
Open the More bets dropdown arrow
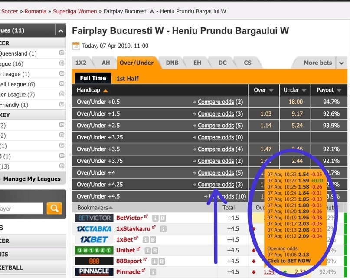342,63
